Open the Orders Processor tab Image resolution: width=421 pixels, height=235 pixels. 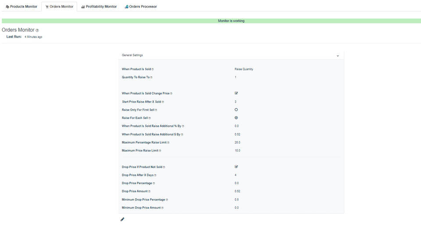coord(140,7)
